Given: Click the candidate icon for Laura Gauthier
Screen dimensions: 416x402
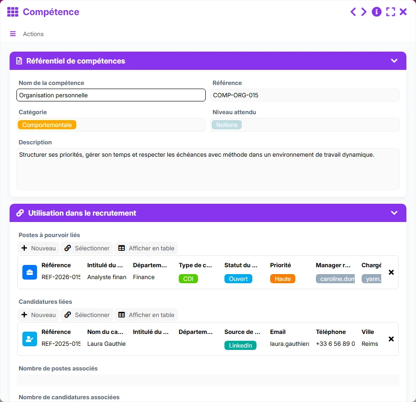Looking at the screenshot, I should point(30,339).
